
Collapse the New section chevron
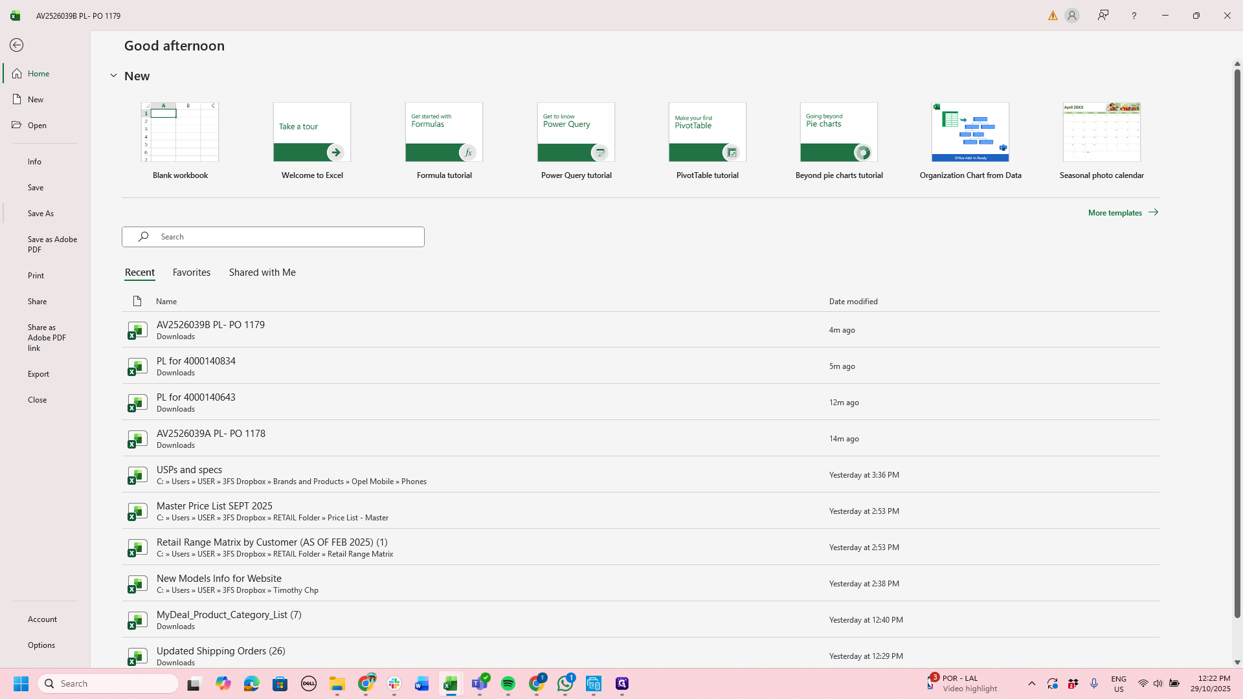113,76
